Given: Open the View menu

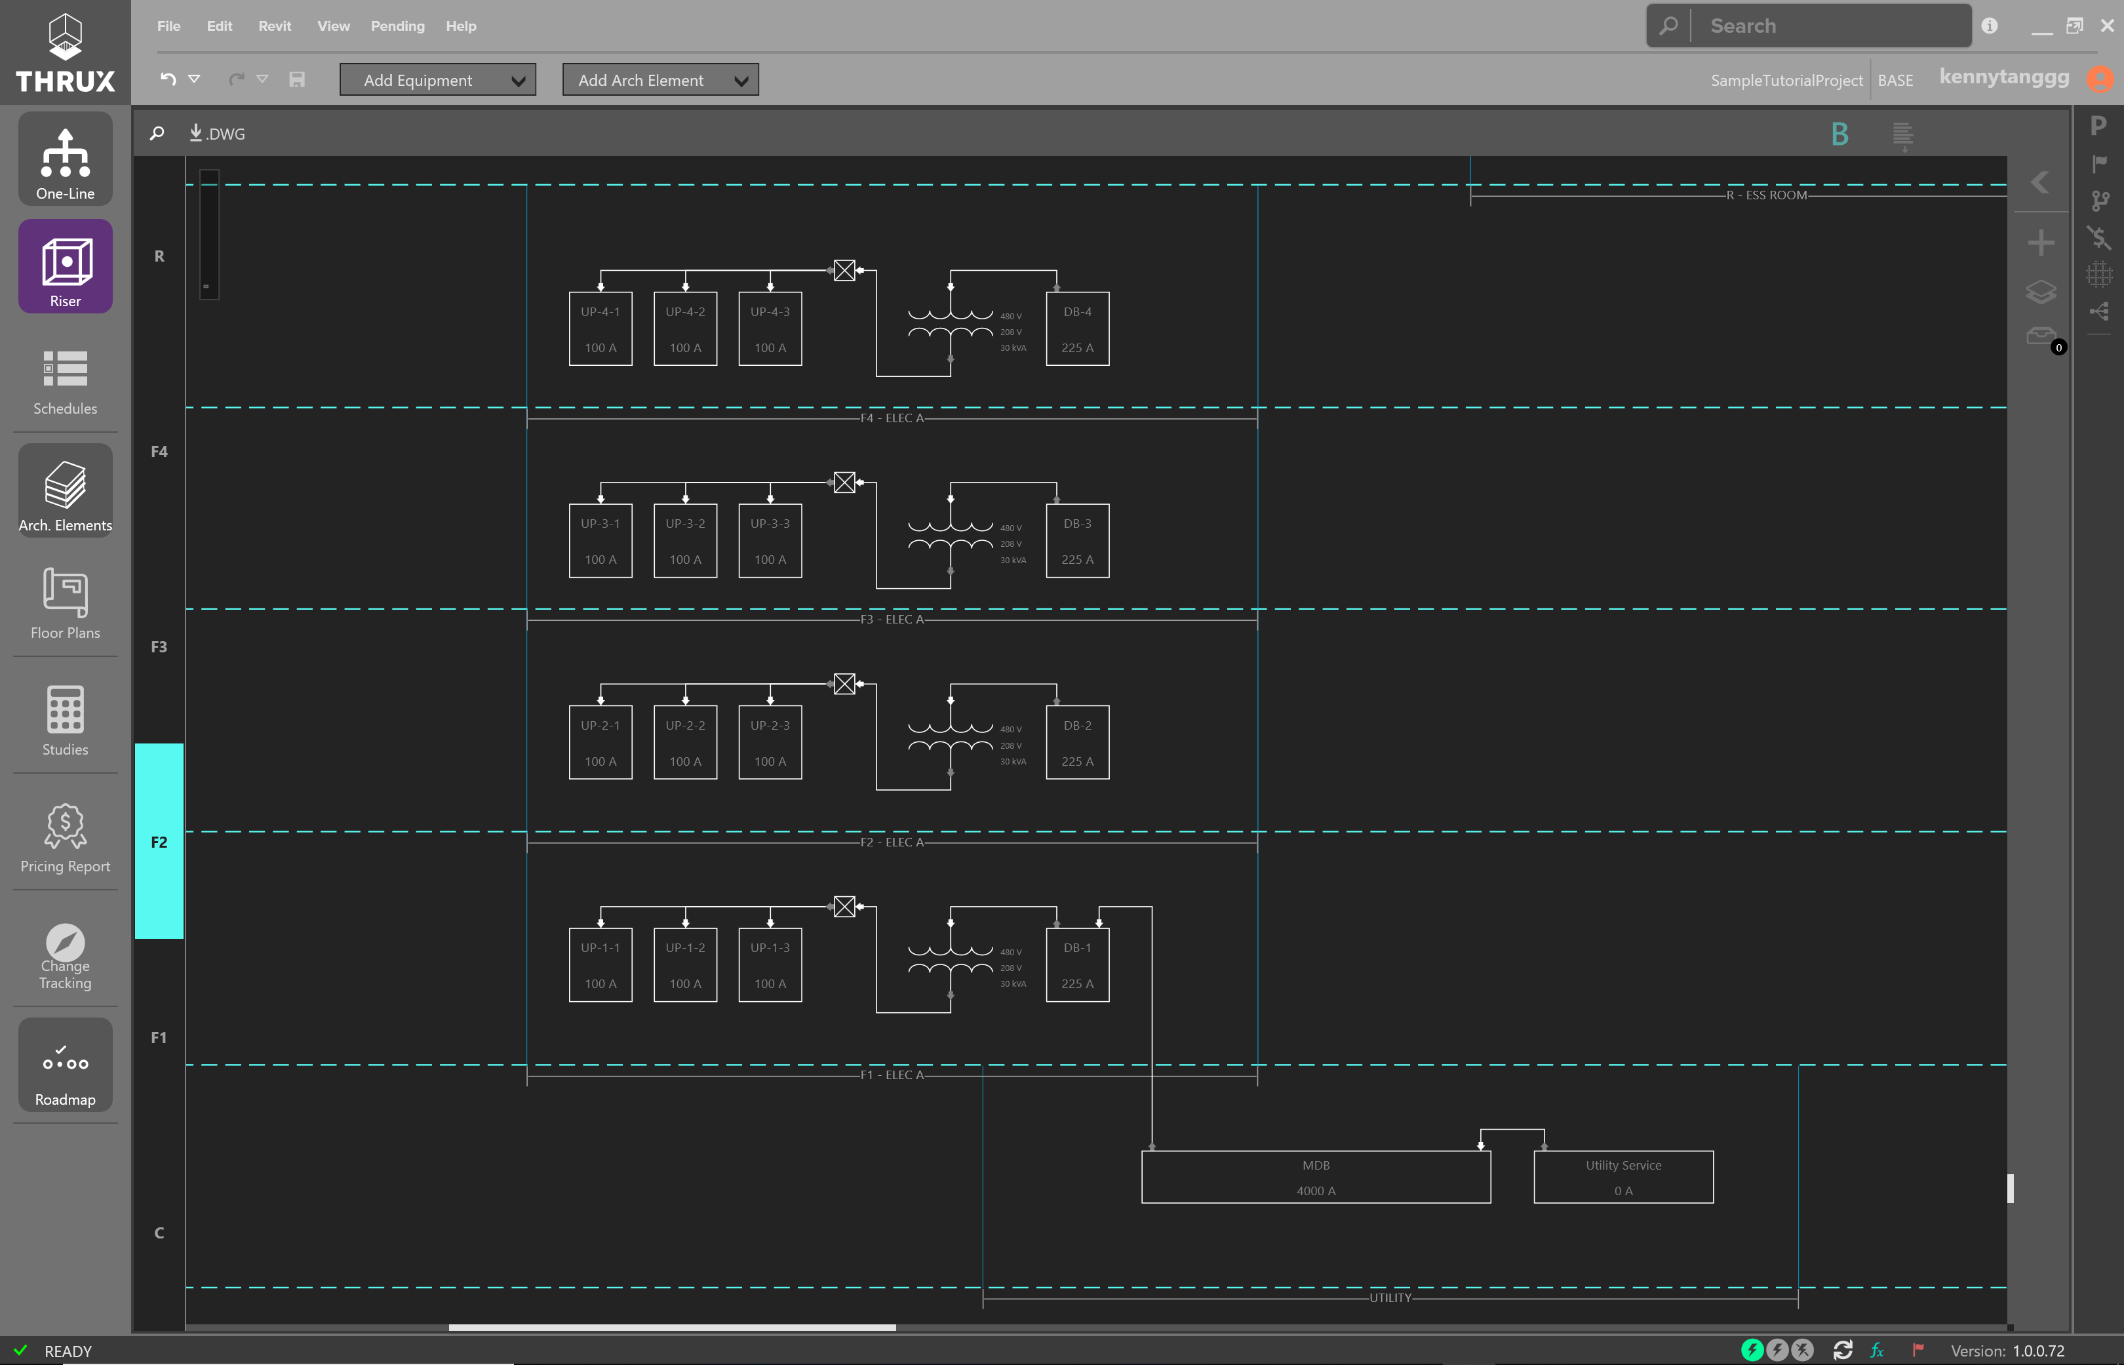Looking at the screenshot, I should click(333, 26).
